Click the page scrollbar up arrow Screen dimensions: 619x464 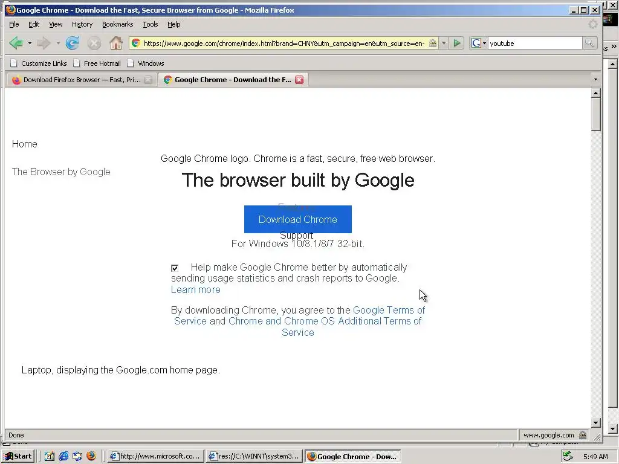595,94
